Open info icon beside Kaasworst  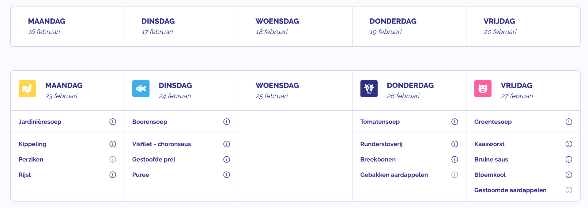click(x=569, y=144)
